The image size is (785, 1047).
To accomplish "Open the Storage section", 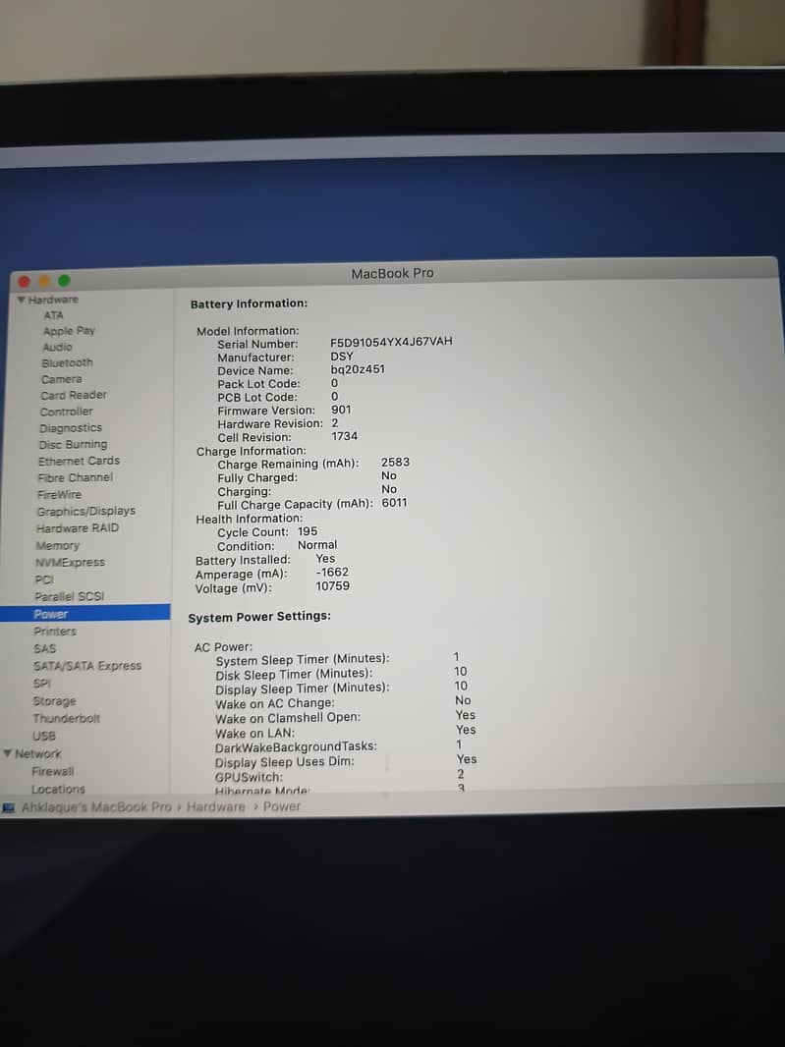I will [x=54, y=700].
